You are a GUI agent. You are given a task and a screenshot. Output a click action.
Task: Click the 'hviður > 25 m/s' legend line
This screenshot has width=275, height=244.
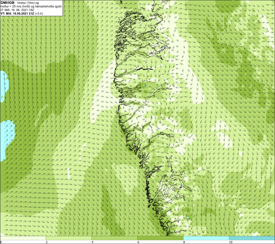click(31, 7)
